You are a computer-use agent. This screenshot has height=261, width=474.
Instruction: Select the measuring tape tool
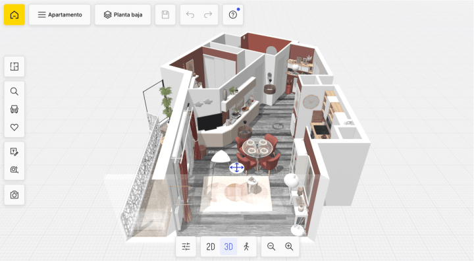[14, 169]
